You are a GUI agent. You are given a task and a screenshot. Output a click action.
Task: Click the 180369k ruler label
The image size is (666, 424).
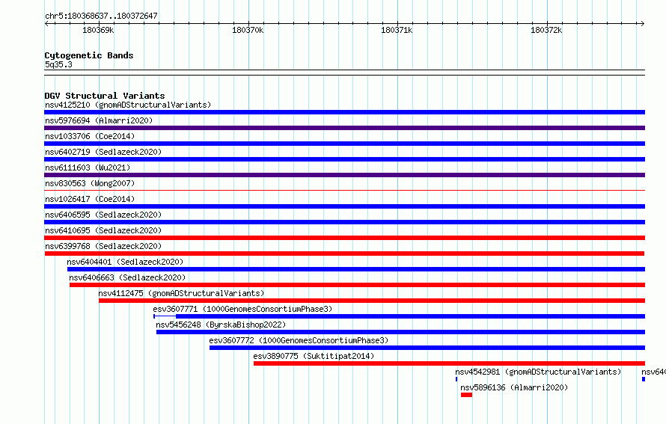98,30
